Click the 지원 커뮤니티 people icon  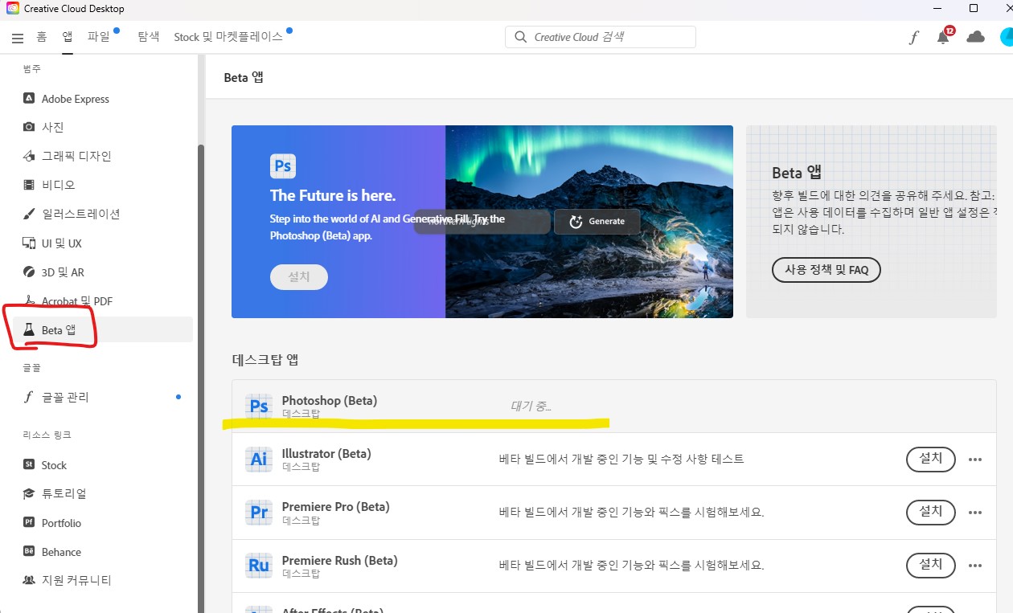click(29, 579)
